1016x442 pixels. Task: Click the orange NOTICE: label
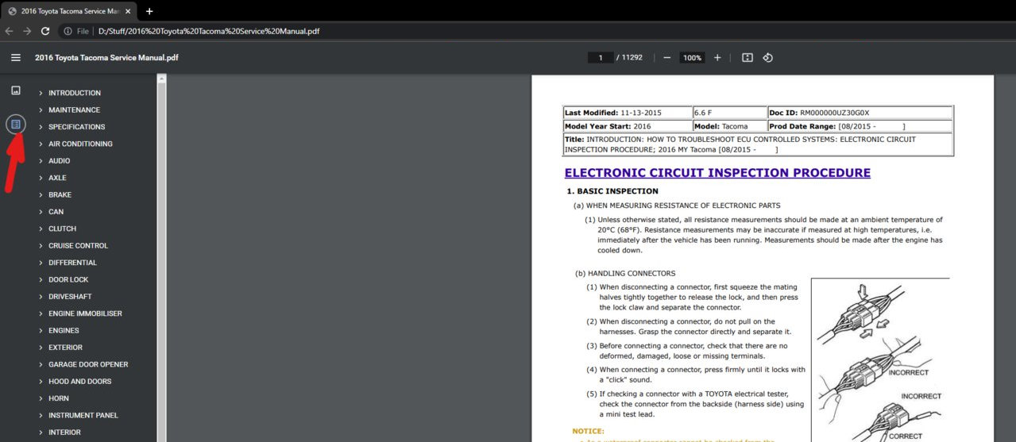click(588, 431)
